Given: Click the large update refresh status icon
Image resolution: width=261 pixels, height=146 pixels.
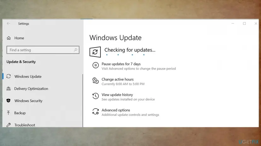Looking at the screenshot, I should (x=95, y=52).
